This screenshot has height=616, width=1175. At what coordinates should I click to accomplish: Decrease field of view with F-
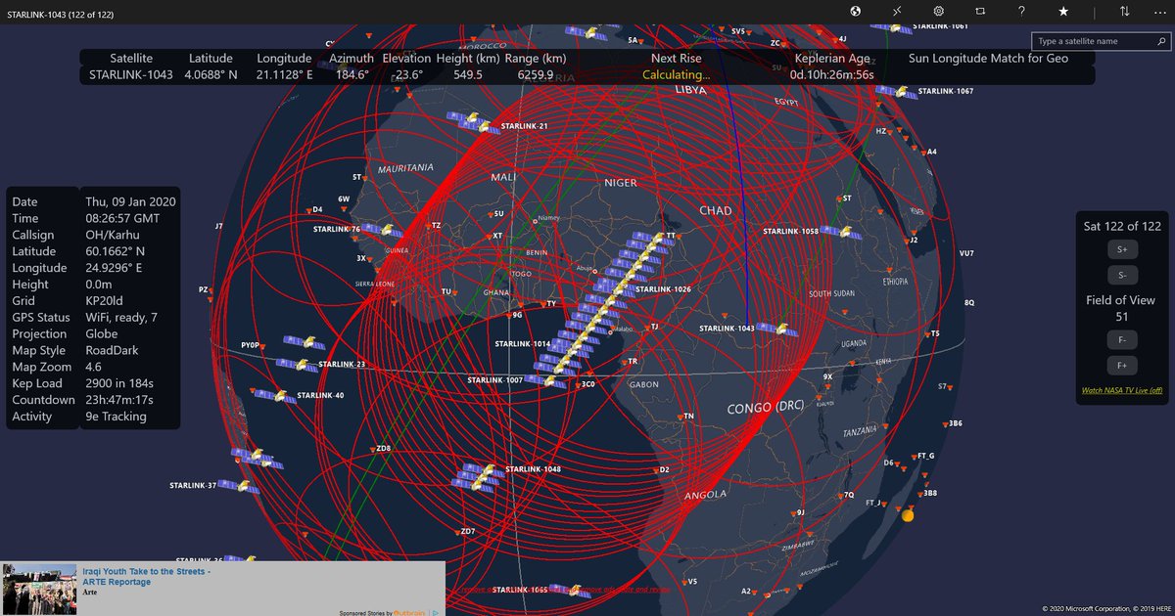[x=1122, y=340]
